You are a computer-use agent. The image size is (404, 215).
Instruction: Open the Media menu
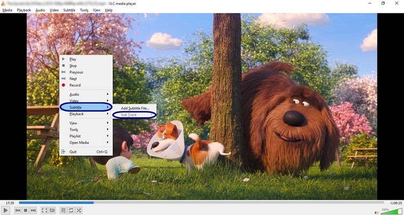pos(7,10)
